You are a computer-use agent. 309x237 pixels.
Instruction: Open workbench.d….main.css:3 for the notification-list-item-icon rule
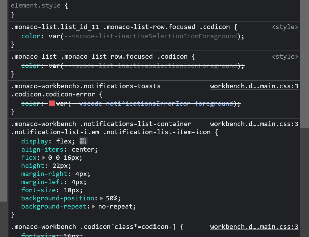(x=254, y=124)
